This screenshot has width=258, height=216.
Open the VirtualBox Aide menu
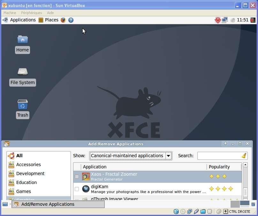coord(50,13)
